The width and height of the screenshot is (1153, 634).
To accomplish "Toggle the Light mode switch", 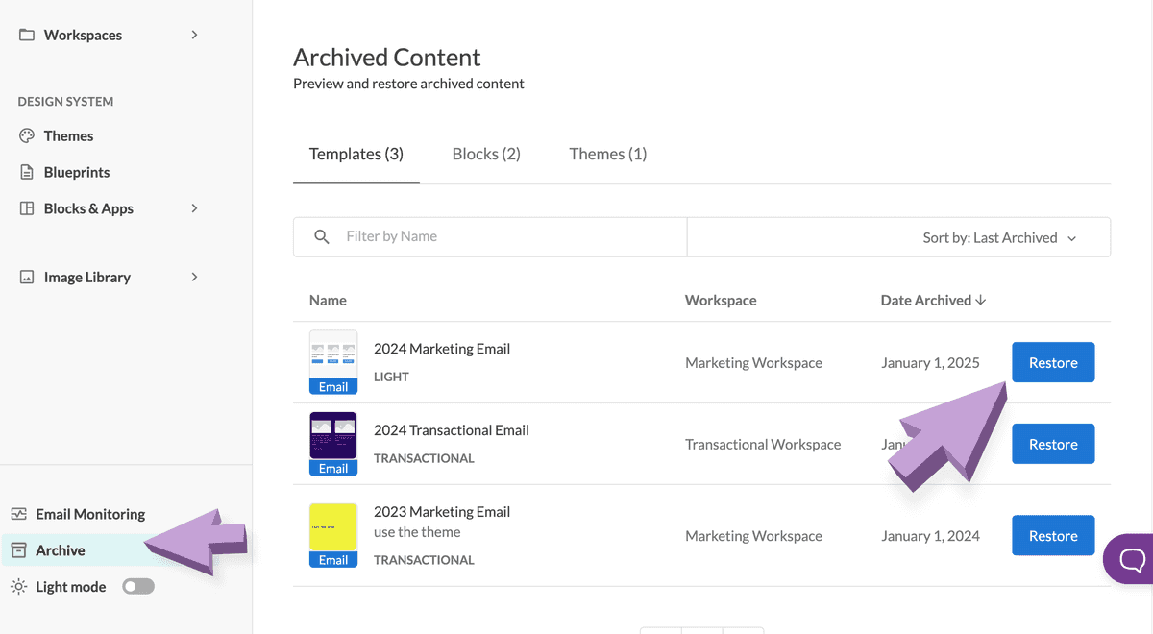I will click(x=137, y=587).
